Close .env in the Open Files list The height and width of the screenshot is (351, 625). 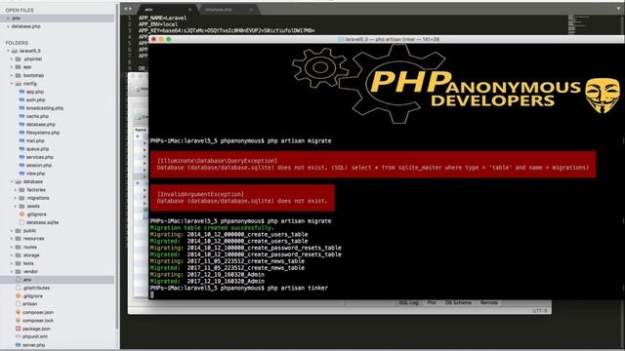point(8,19)
